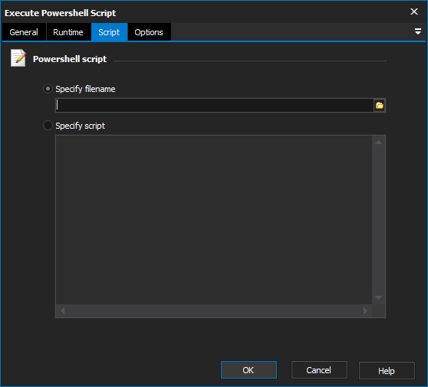Open the Help documentation

387,370
